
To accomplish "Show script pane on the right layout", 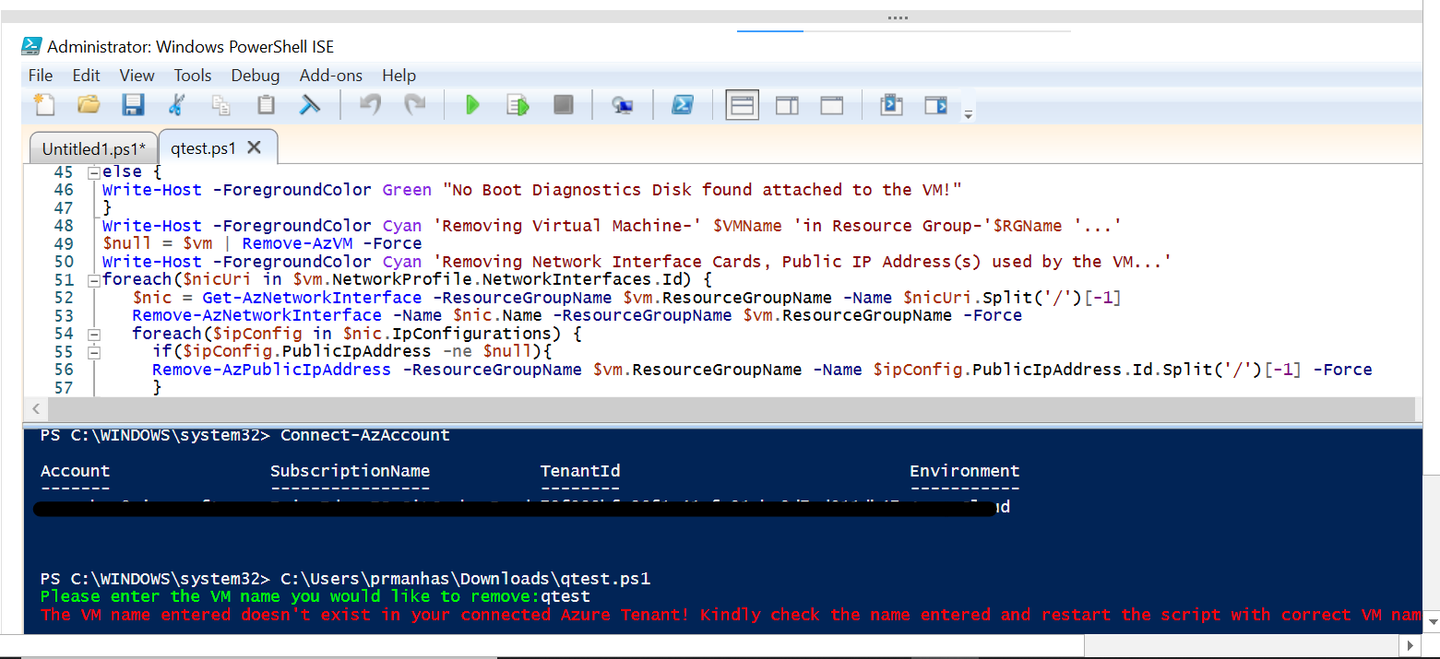I will (787, 105).
